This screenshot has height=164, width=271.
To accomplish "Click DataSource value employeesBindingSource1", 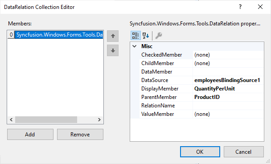I will 227,80.
